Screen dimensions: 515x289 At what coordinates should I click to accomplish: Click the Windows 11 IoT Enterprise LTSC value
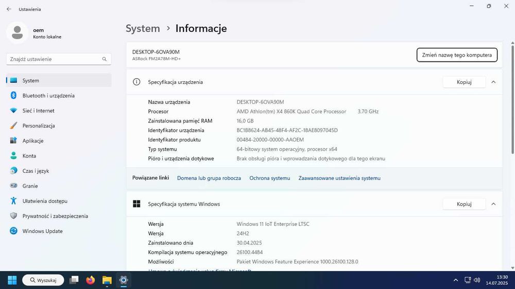point(273,224)
